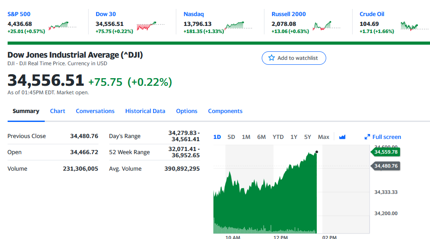Switch the chart type with the area chart icon
Image resolution: width=430 pixels, height=239 pixels.
coord(342,137)
